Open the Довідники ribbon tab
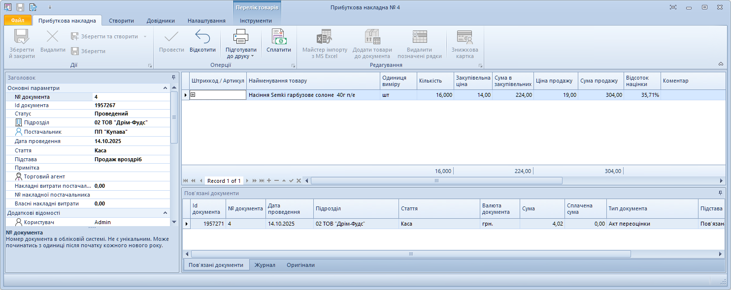The width and height of the screenshot is (731, 290). tap(161, 21)
